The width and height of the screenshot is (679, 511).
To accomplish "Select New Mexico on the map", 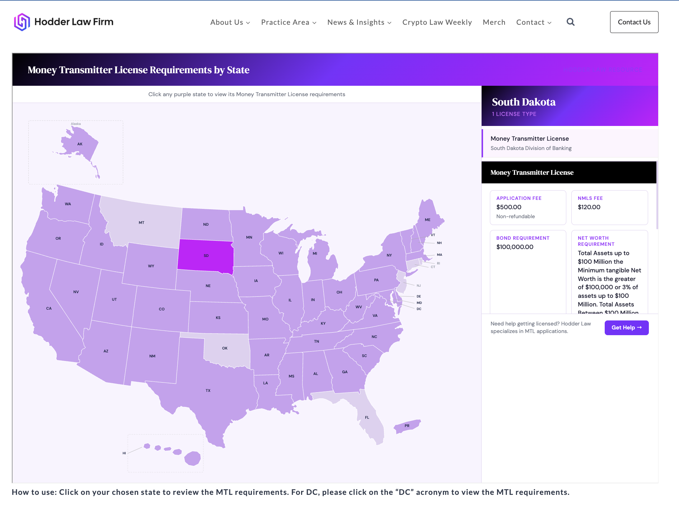I will click(x=153, y=356).
